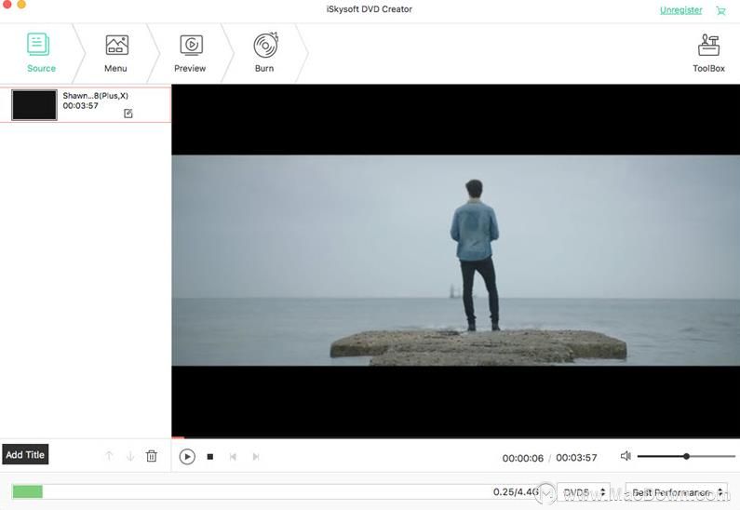The width and height of the screenshot is (740, 510).
Task: Open the DVD5 disc type dropdown
Action: 584,492
